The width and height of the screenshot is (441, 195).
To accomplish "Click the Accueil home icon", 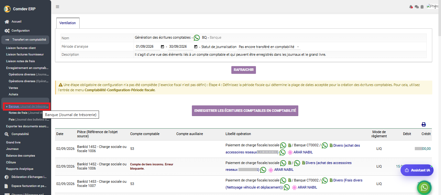I will click(x=7, y=22).
